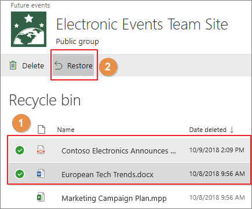Click the Future events navigation link

(30, 5)
